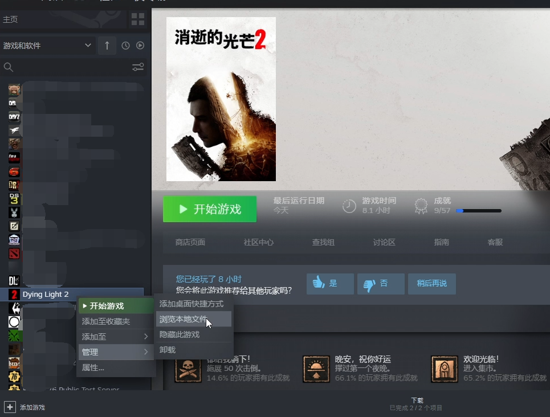Screen dimensions: 550x417
Task: Click 稍后再说 to postpone the review
Action: pyautogui.click(x=432, y=283)
